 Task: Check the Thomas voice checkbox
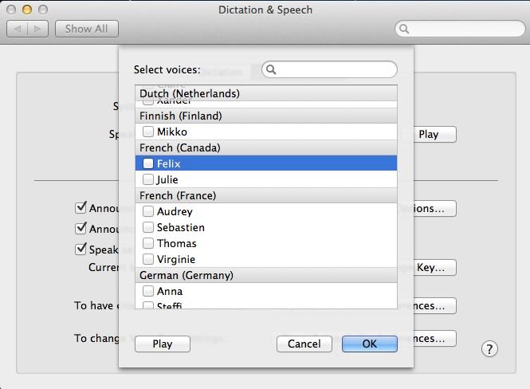148,243
